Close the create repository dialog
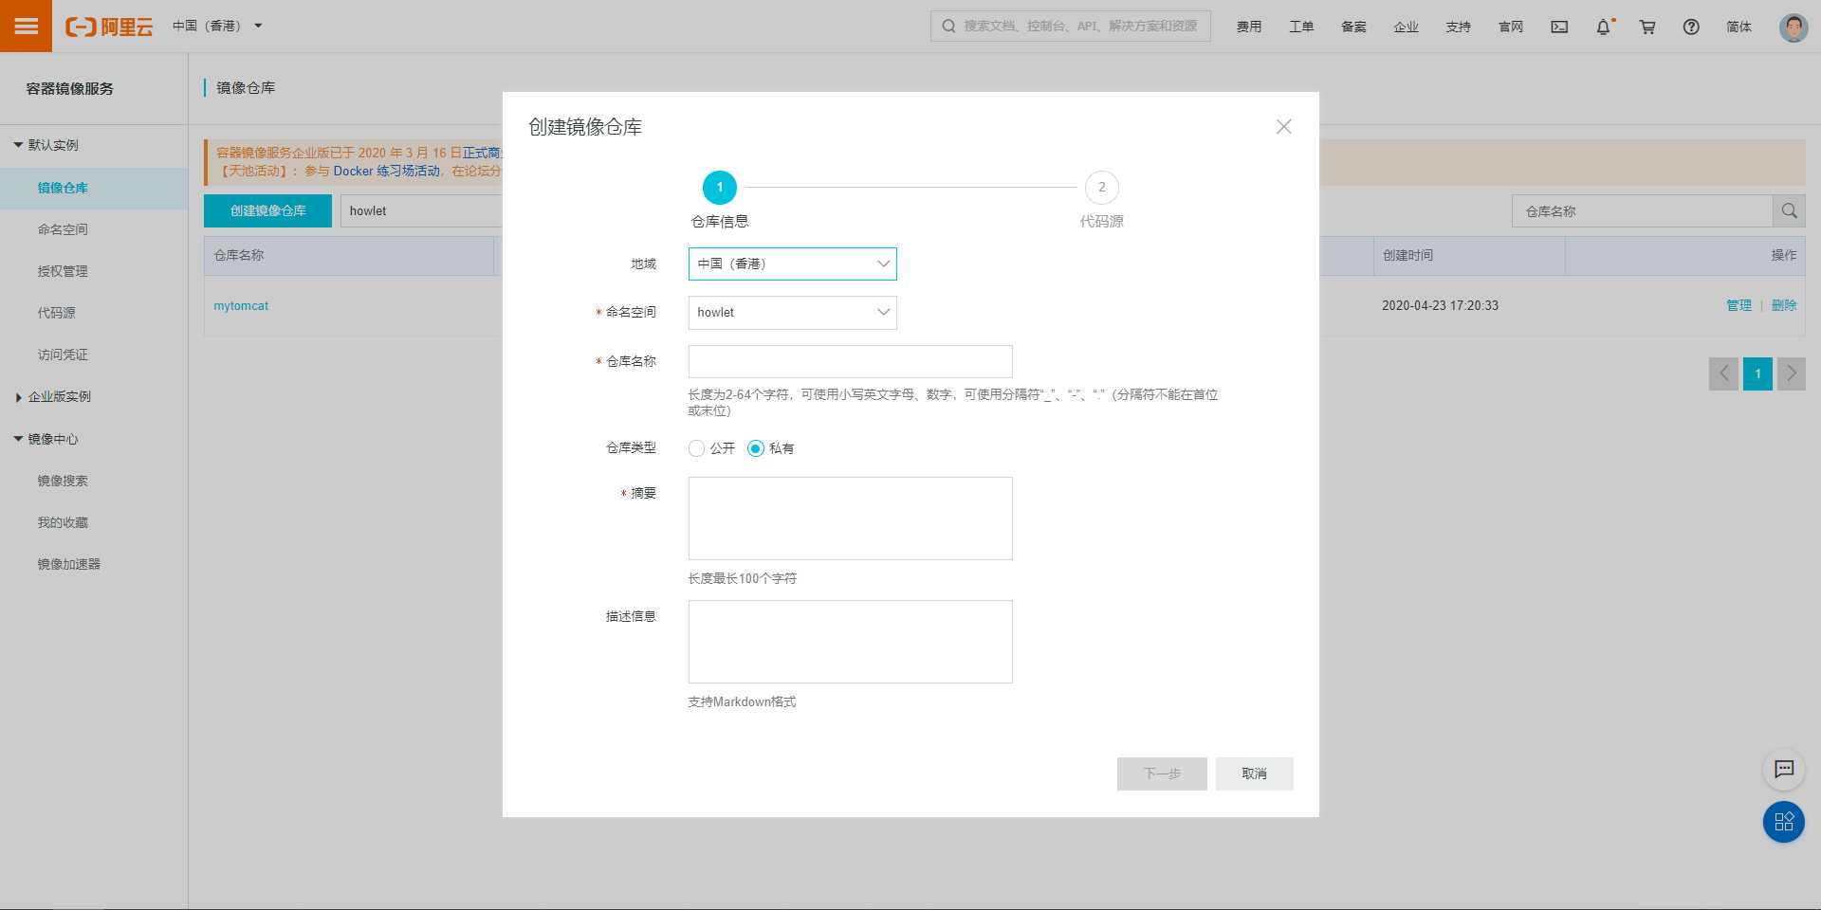Screen dimensions: 1821x910 click(x=1283, y=126)
